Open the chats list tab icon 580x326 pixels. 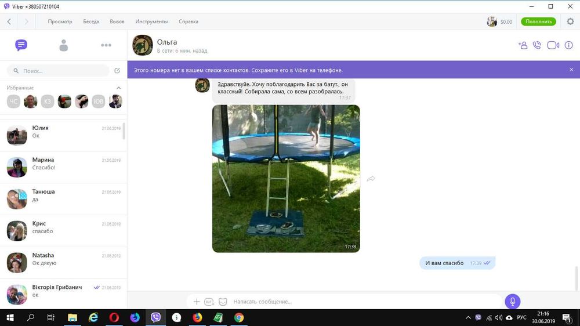[x=21, y=45]
